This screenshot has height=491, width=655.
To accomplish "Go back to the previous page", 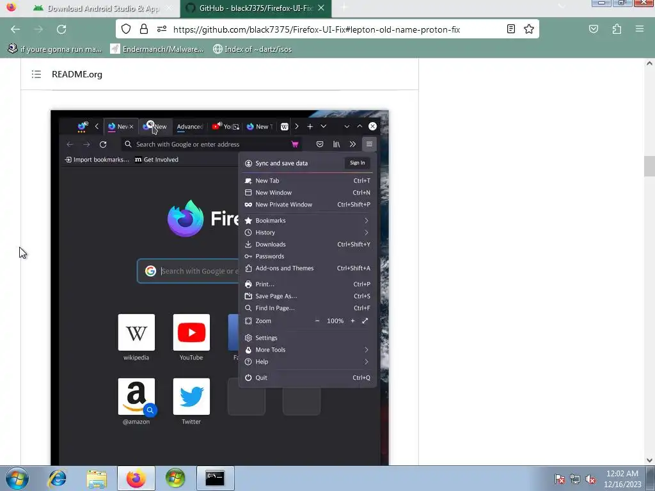I will [x=15, y=29].
